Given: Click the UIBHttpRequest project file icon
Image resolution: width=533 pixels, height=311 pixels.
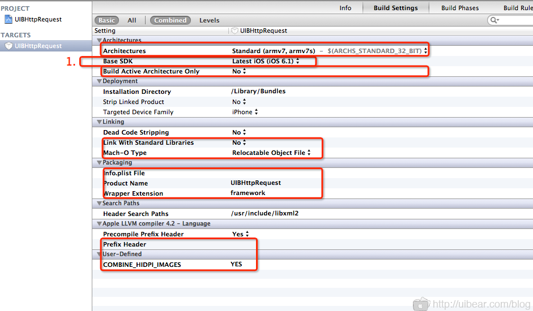Looking at the screenshot, I should pos(8,19).
